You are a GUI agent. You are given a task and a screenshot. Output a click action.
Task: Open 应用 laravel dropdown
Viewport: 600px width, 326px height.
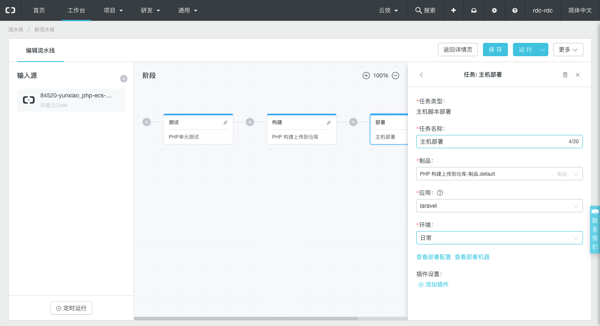(x=500, y=206)
